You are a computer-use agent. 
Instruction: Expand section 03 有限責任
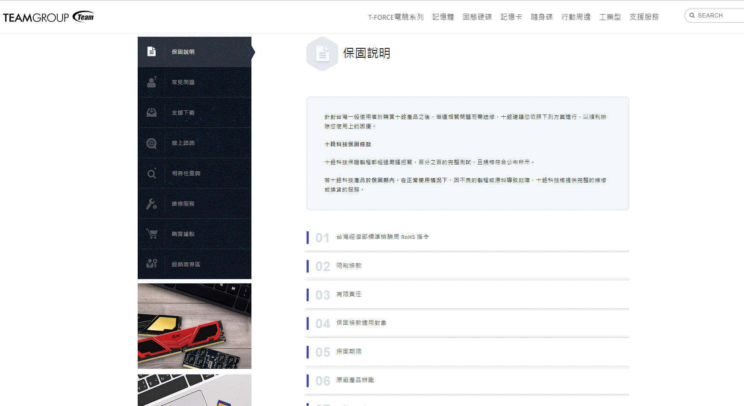pos(468,294)
